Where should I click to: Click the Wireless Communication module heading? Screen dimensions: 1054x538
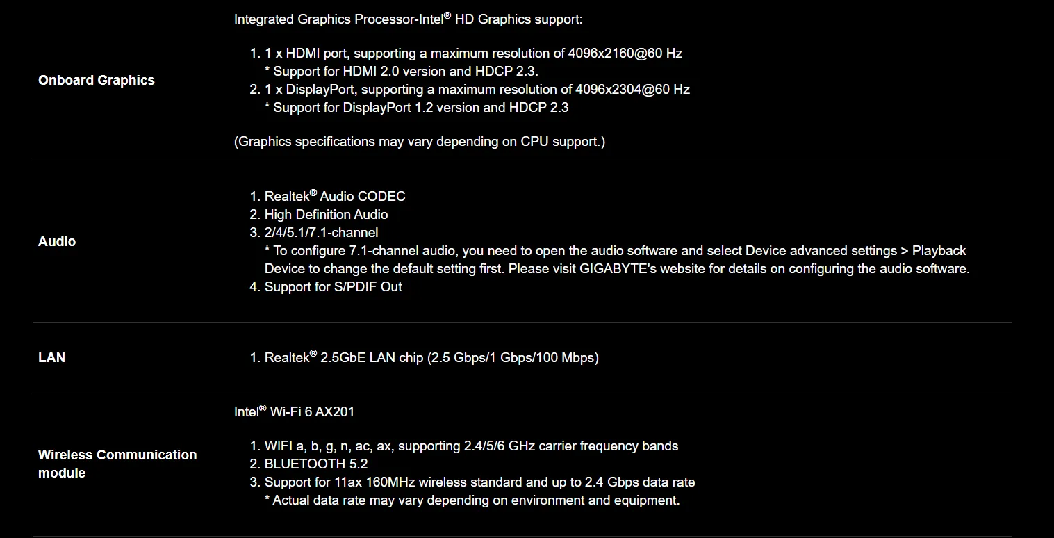pos(117,464)
